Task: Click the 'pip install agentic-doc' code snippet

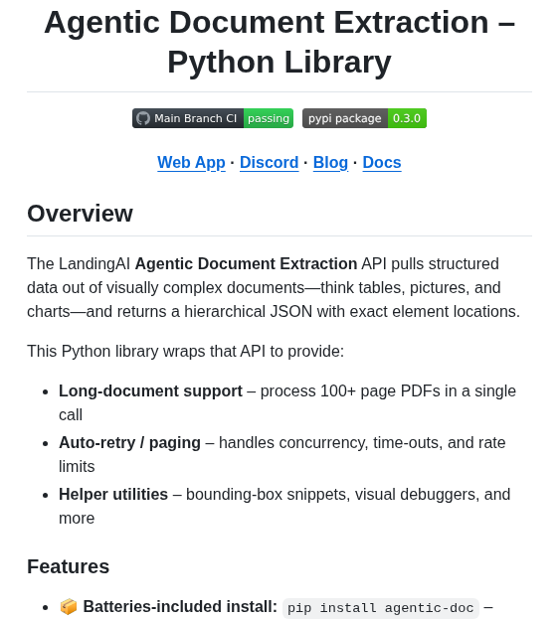Action: coord(381,608)
